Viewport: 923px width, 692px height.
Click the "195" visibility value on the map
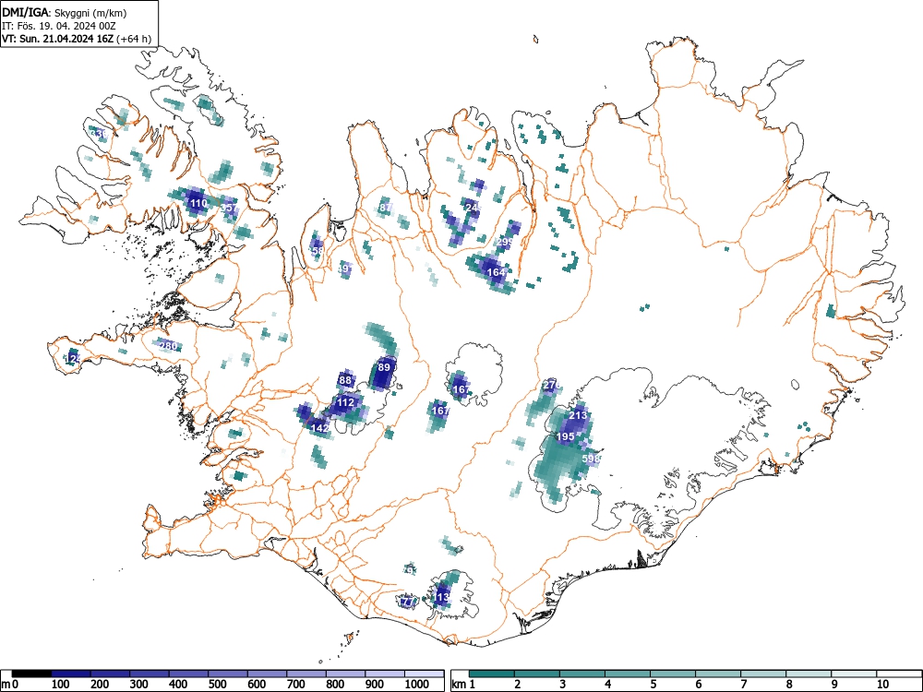click(566, 436)
